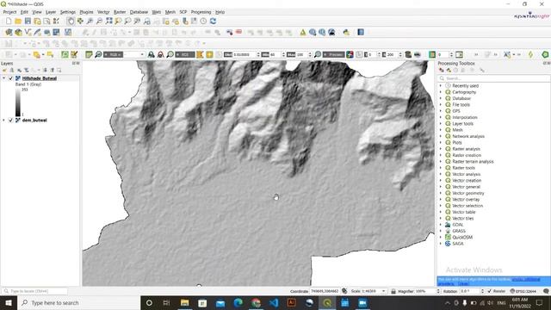Click the Processing Toolbox search field
Viewport: 551px width, 310px height.
click(x=493, y=78)
